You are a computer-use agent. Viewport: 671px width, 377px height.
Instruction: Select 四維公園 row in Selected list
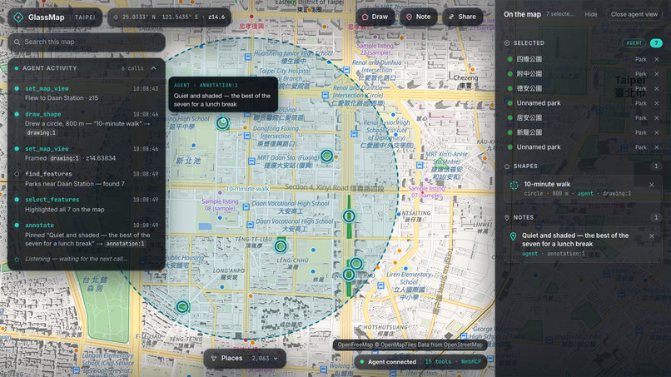[583, 59]
